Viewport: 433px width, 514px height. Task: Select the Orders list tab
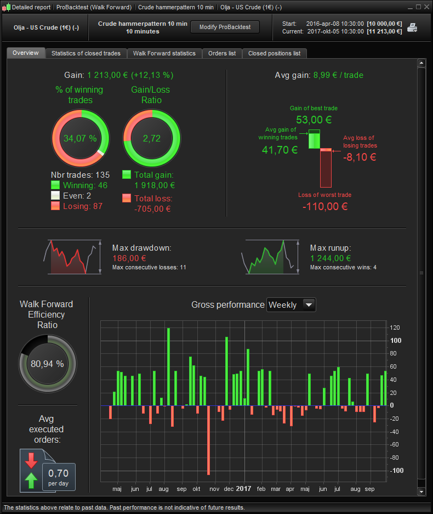pyautogui.click(x=222, y=53)
